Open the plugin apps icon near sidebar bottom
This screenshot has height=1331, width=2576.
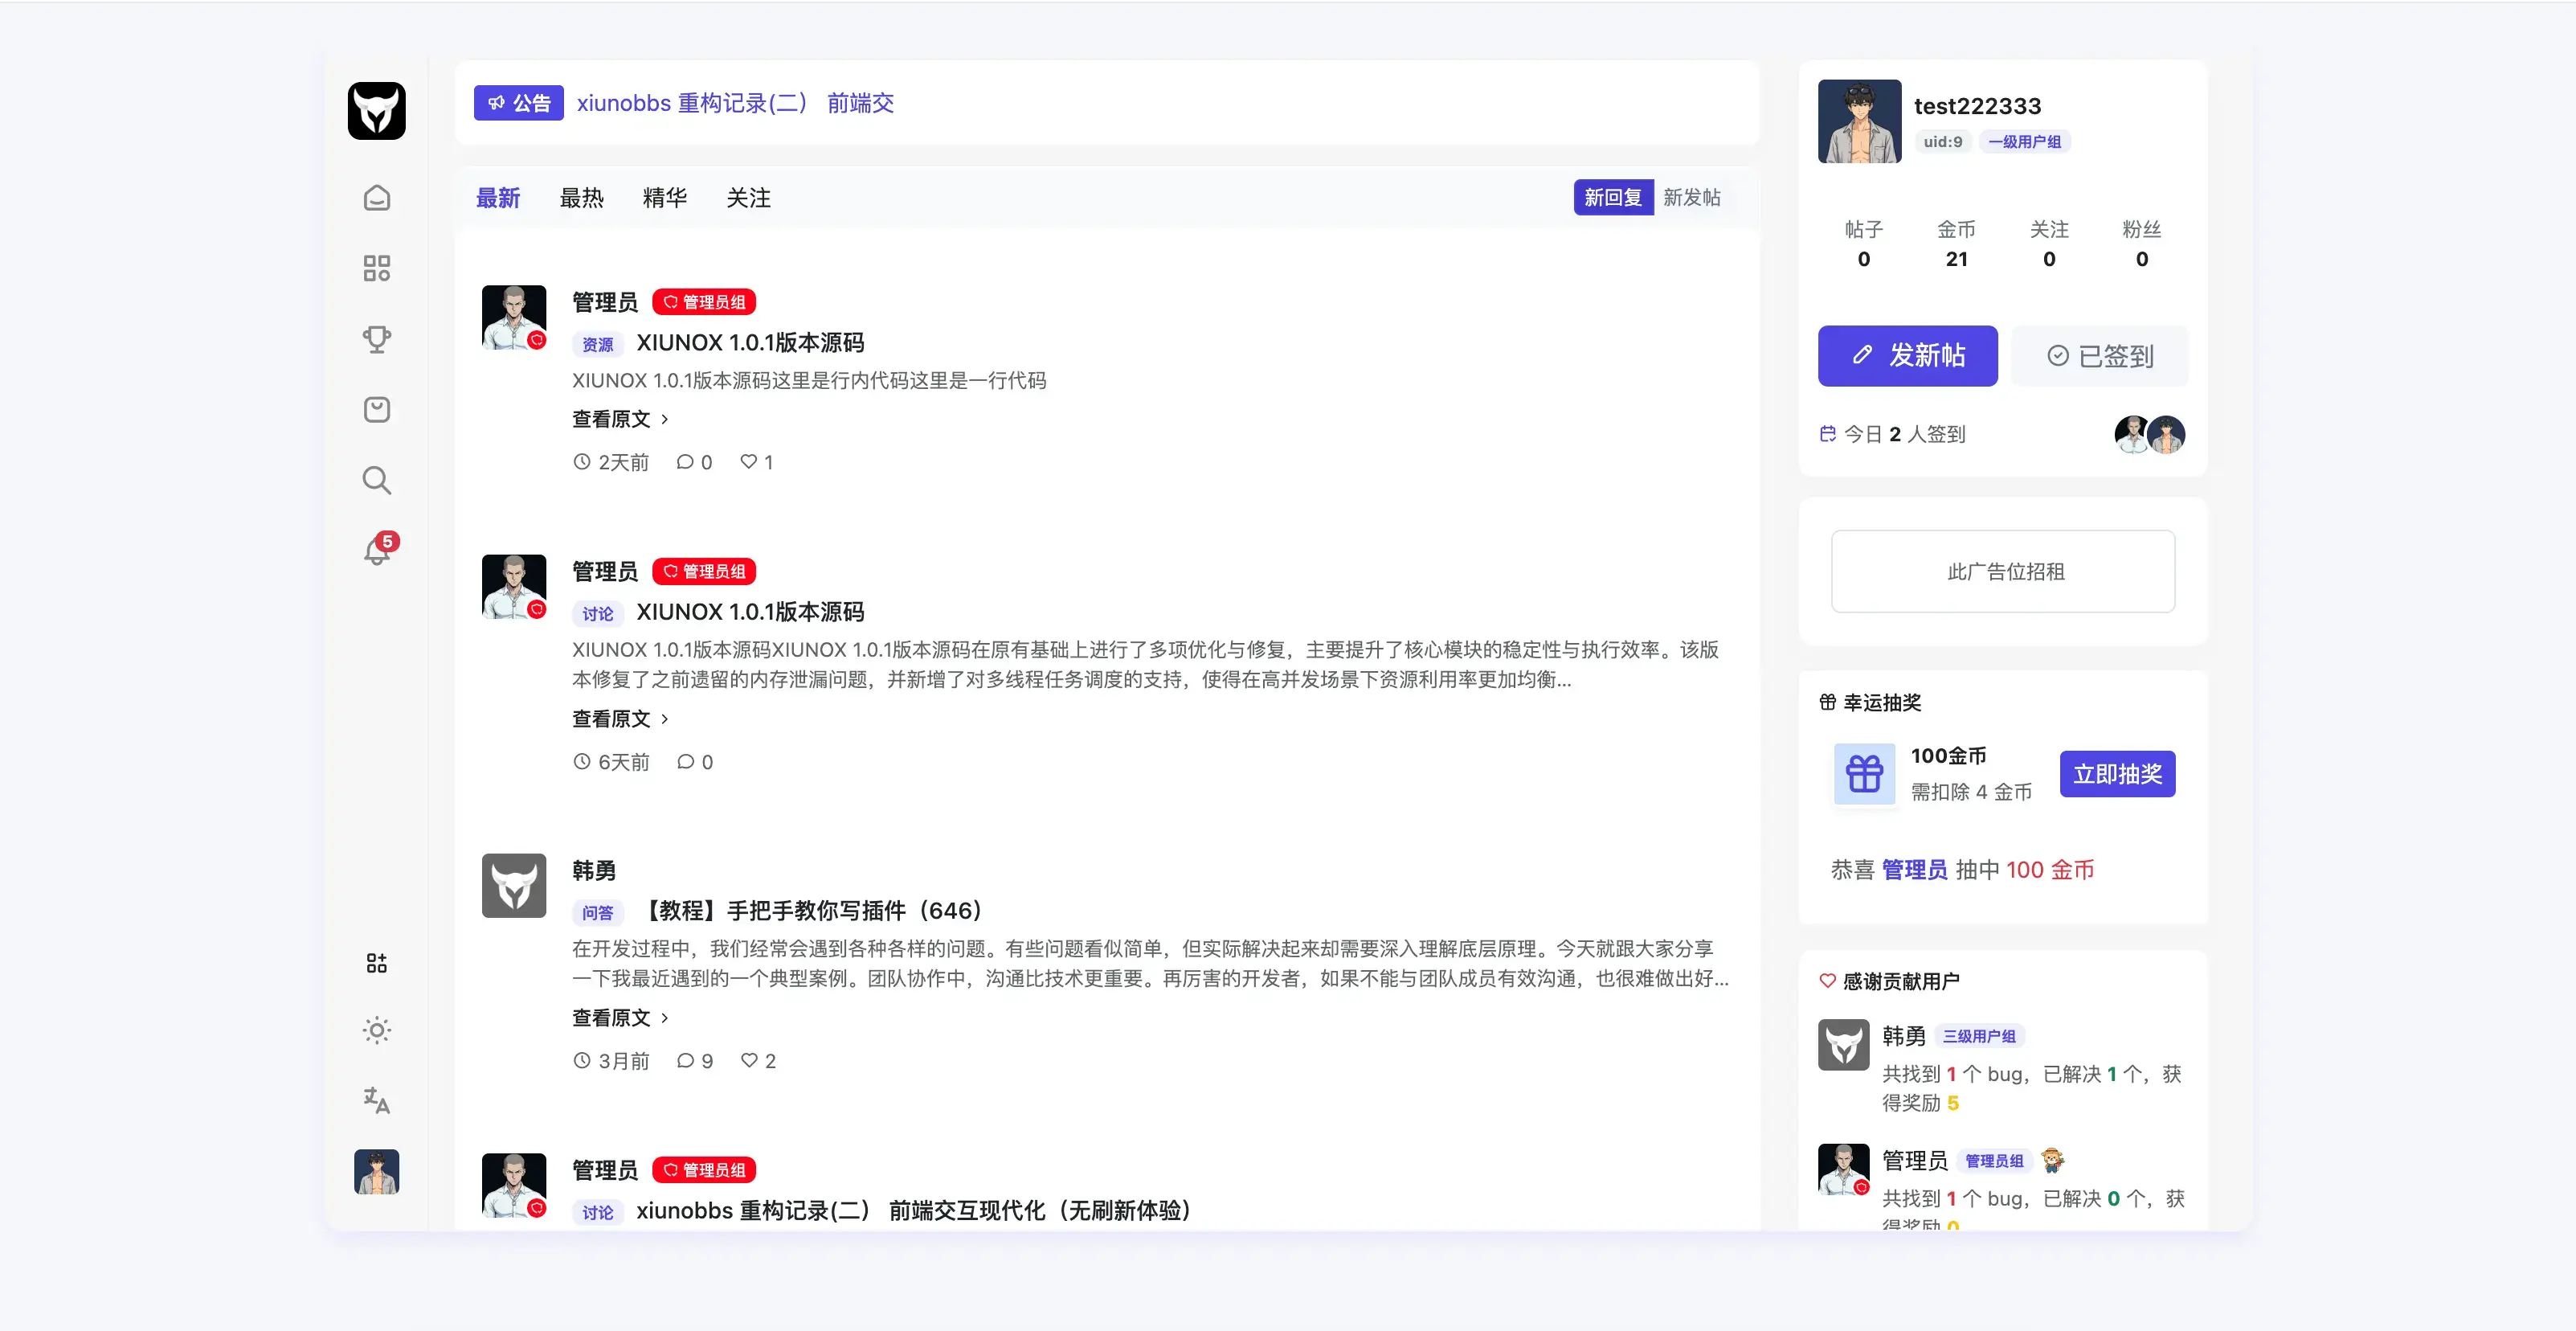click(x=376, y=963)
